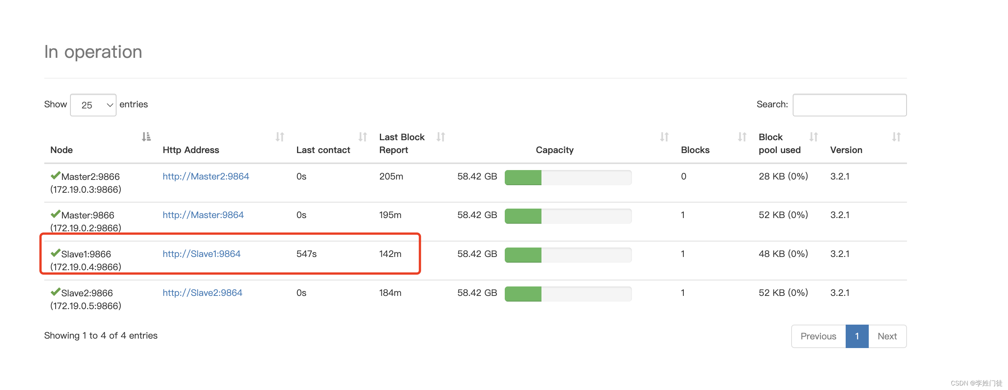Click the Http Address column header
This screenshot has height=390, width=1008.
[191, 150]
